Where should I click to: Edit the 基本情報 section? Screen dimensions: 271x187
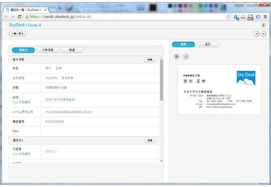(150, 60)
